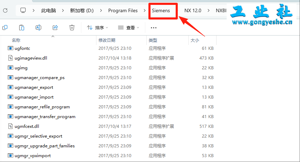Click the rename icon in toolbar
The height and width of the screenshot is (162, 300).
pyautogui.click(x=38, y=28)
